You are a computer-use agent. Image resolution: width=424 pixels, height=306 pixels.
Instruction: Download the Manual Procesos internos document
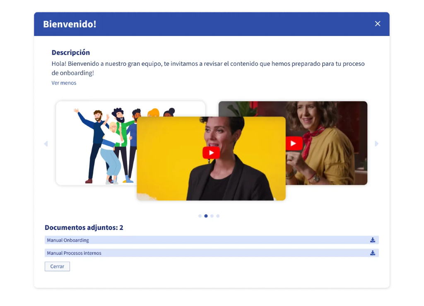[x=373, y=253]
